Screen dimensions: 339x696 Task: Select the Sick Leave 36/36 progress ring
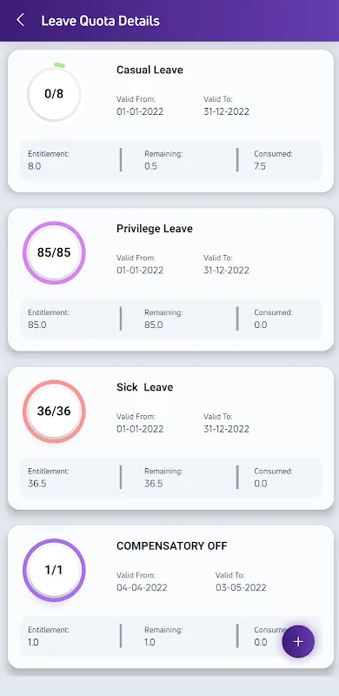tap(54, 411)
